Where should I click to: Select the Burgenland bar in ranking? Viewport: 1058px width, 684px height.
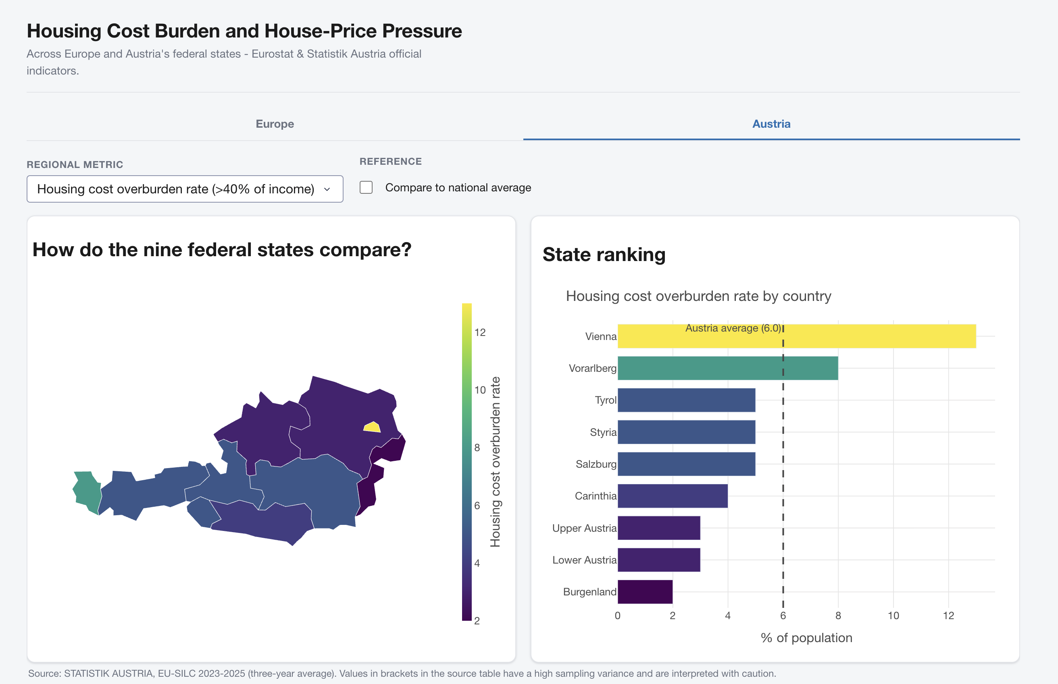pyautogui.click(x=645, y=592)
